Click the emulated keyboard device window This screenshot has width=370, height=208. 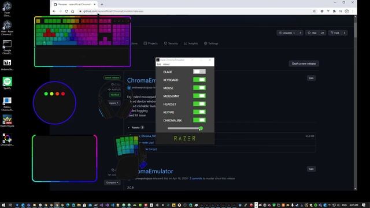(83, 42)
